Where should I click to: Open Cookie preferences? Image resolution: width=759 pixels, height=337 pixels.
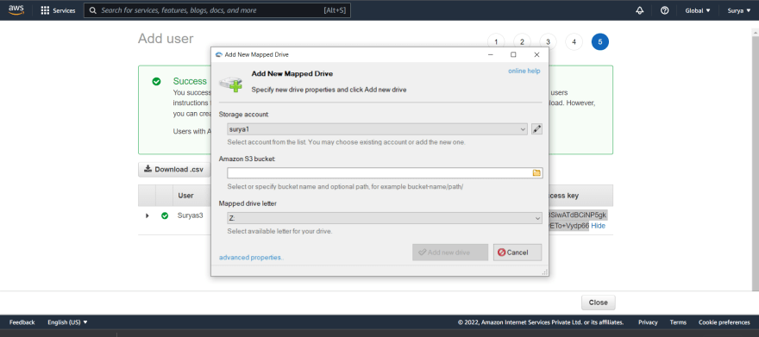tap(724, 322)
